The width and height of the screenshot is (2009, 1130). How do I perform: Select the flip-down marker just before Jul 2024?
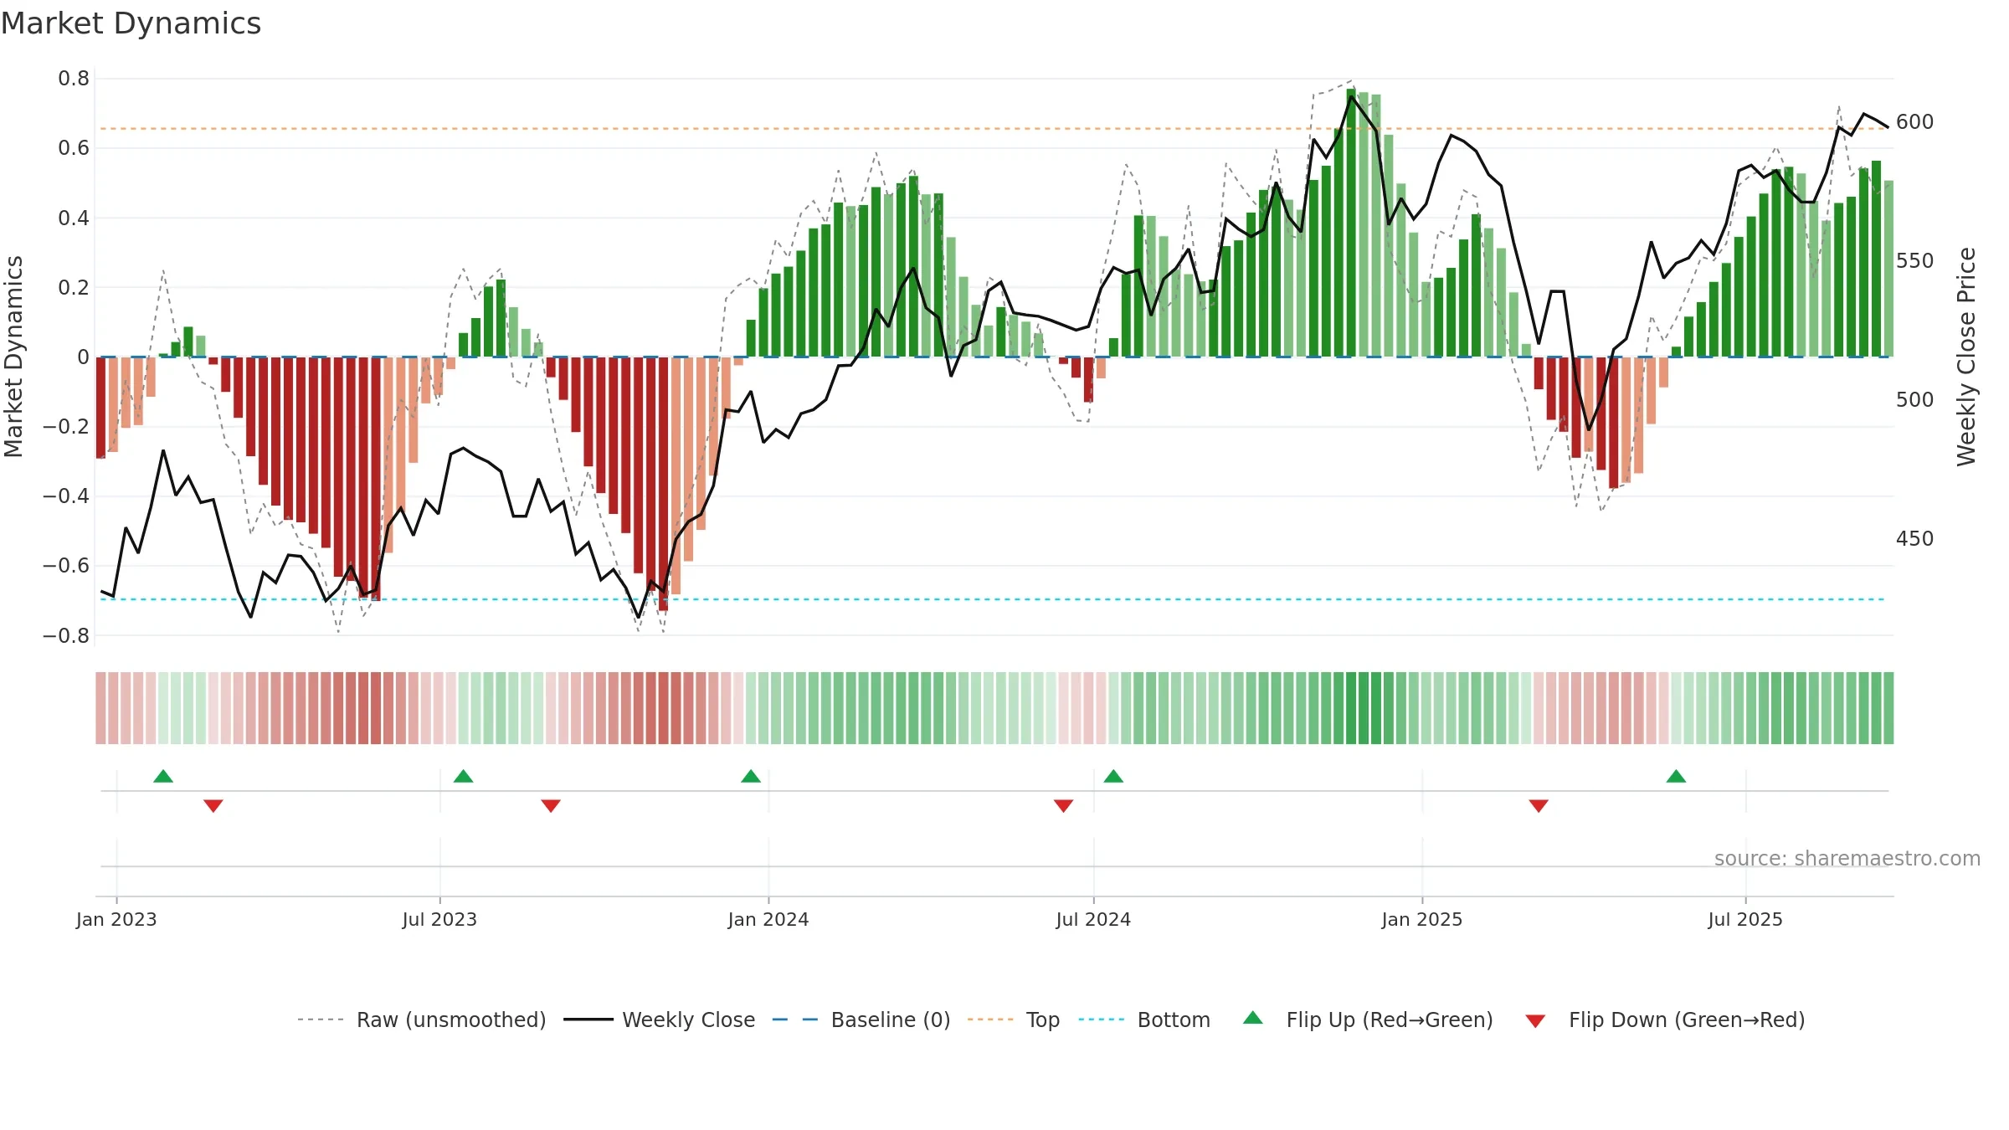click(x=1063, y=805)
